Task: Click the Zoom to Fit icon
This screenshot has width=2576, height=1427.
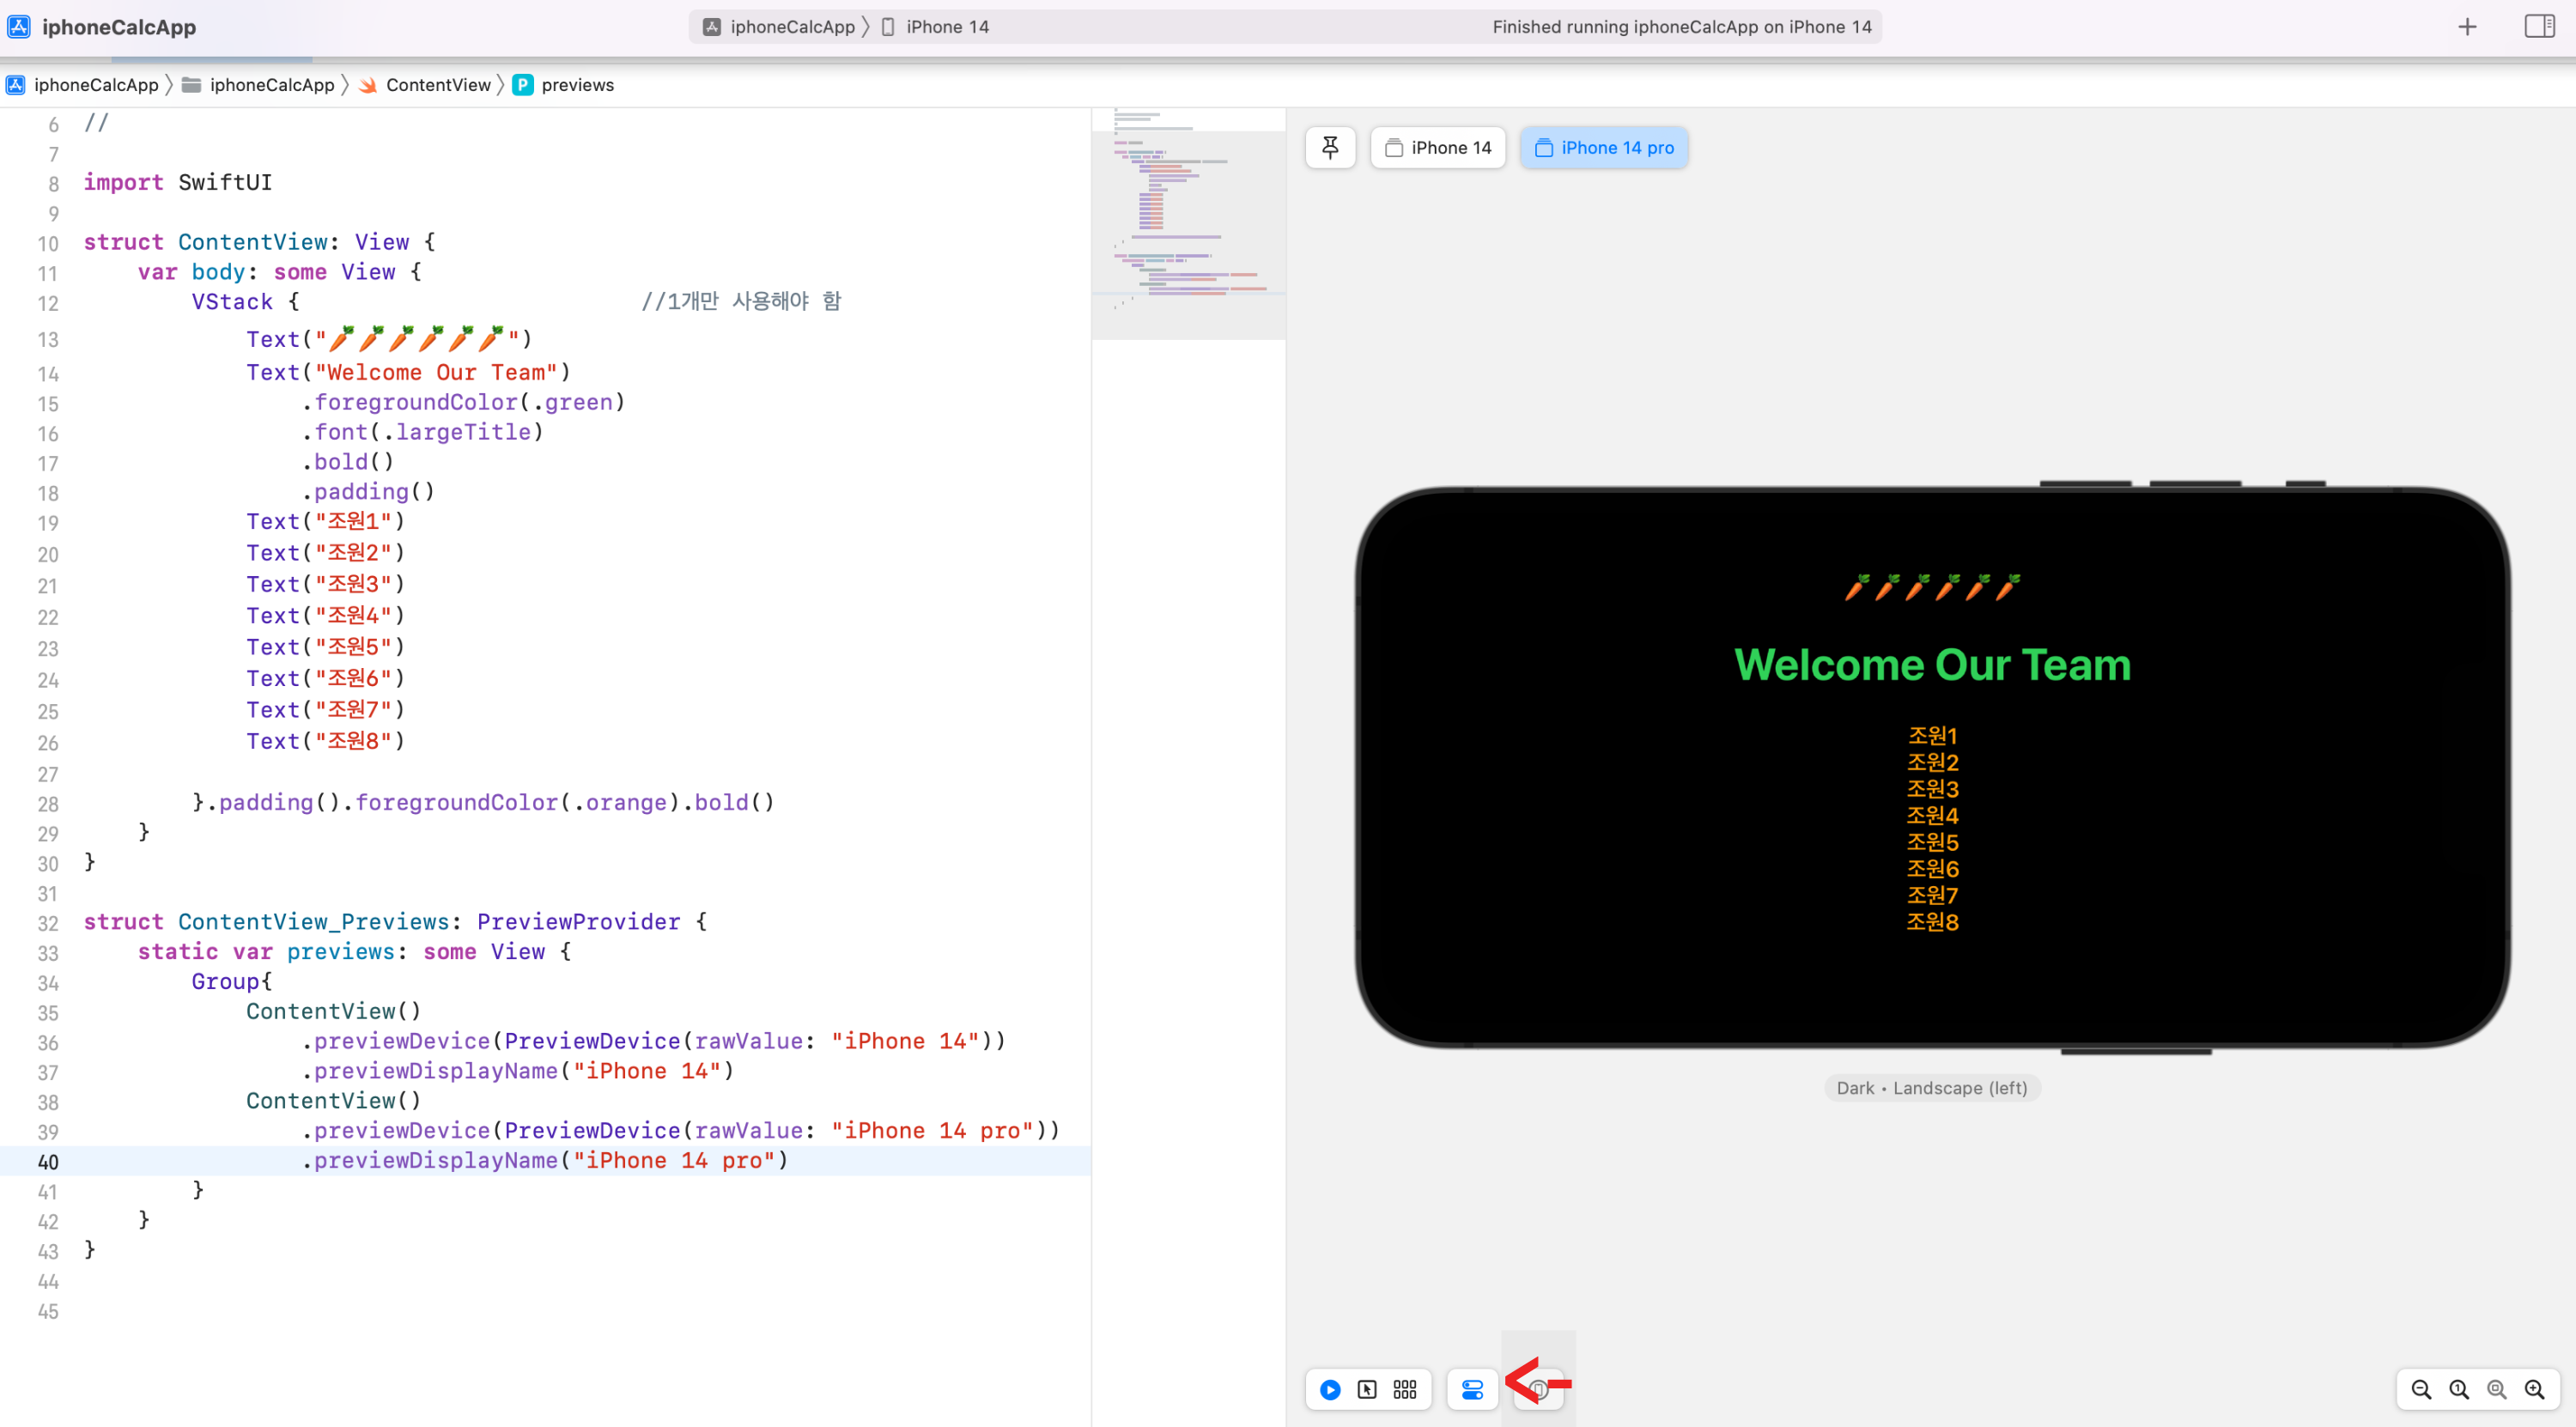Action: pos(2497,1390)
